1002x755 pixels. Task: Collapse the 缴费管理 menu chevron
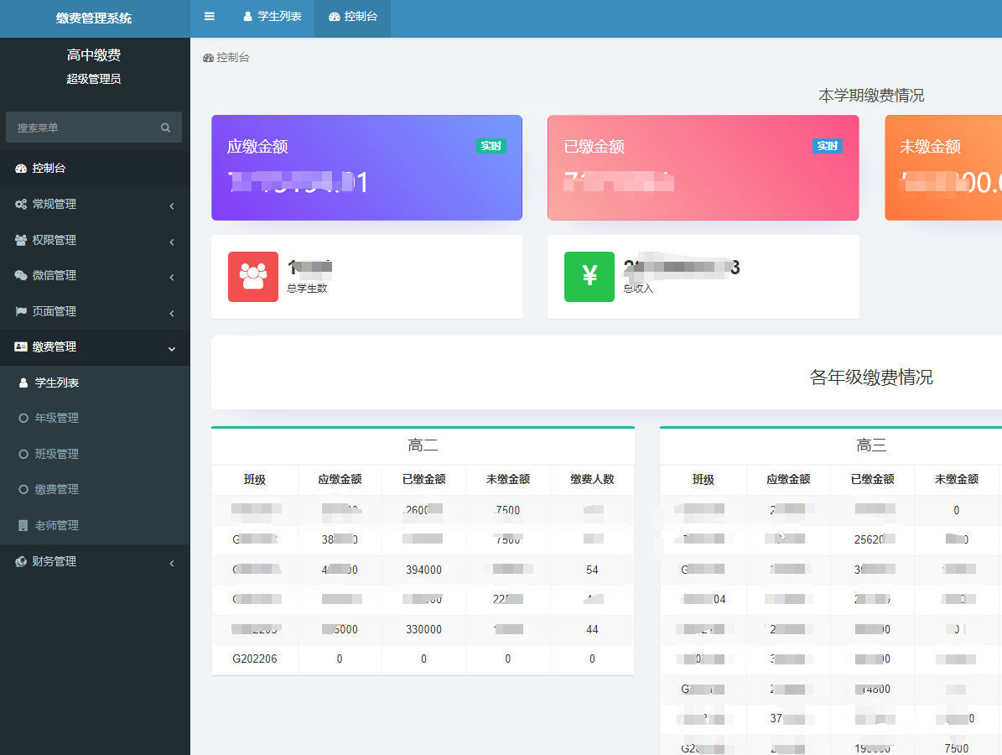click(172, 348)
